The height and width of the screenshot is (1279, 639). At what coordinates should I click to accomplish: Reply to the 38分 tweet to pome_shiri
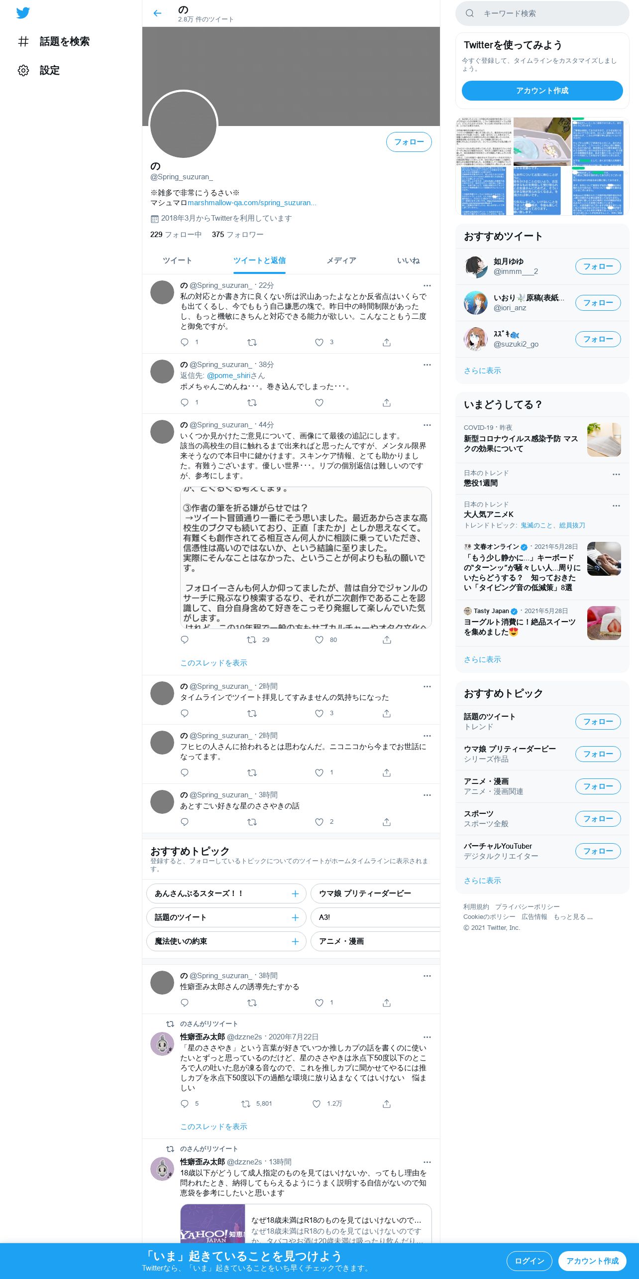[185, 402]
